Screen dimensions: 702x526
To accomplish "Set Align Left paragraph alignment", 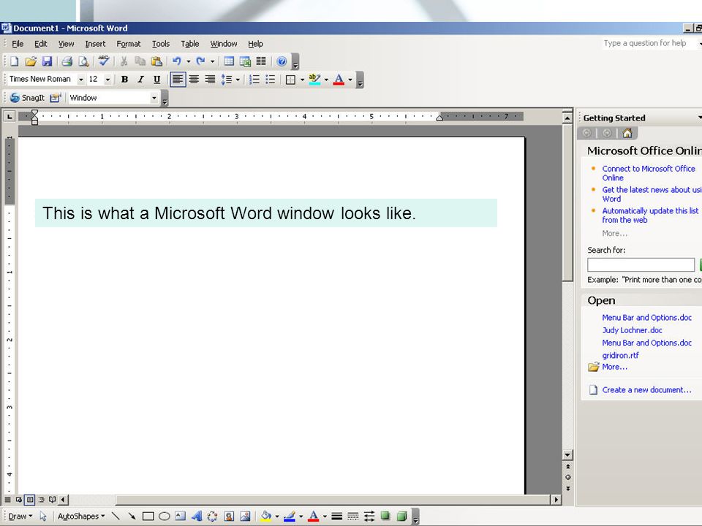I will tap(178, 80).
